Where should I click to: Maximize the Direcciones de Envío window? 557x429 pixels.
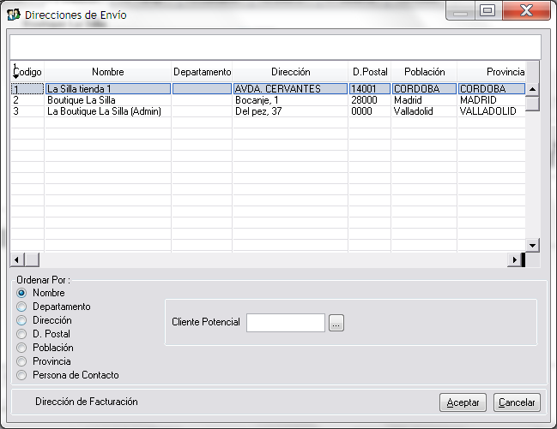(x=487, y=10)
